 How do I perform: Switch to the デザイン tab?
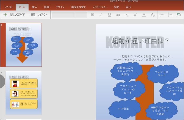60,7
